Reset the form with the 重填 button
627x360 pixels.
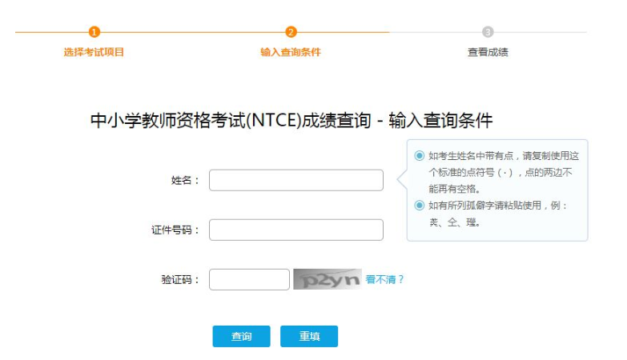click(309, 337)
